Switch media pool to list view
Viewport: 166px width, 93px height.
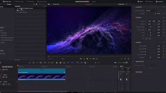(37, 4)
